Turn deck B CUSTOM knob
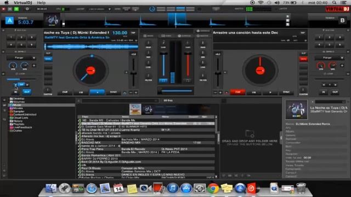The height and width of the screenshot is (197, 351). coord(303,90)
